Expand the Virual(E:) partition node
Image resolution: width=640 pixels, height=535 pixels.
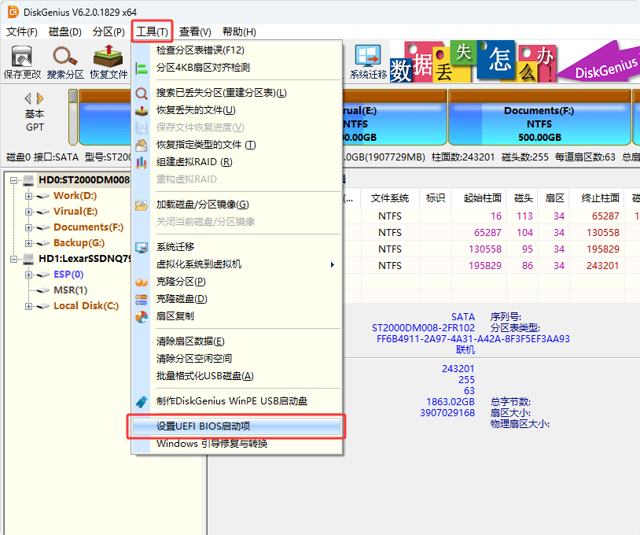click(28, 212)
